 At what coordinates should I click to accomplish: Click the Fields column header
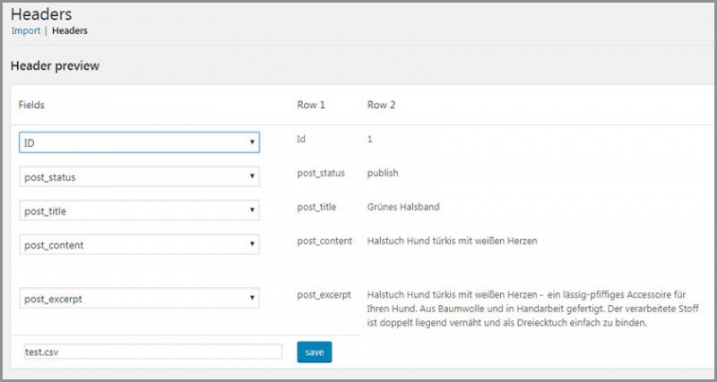tap(31, 105)
